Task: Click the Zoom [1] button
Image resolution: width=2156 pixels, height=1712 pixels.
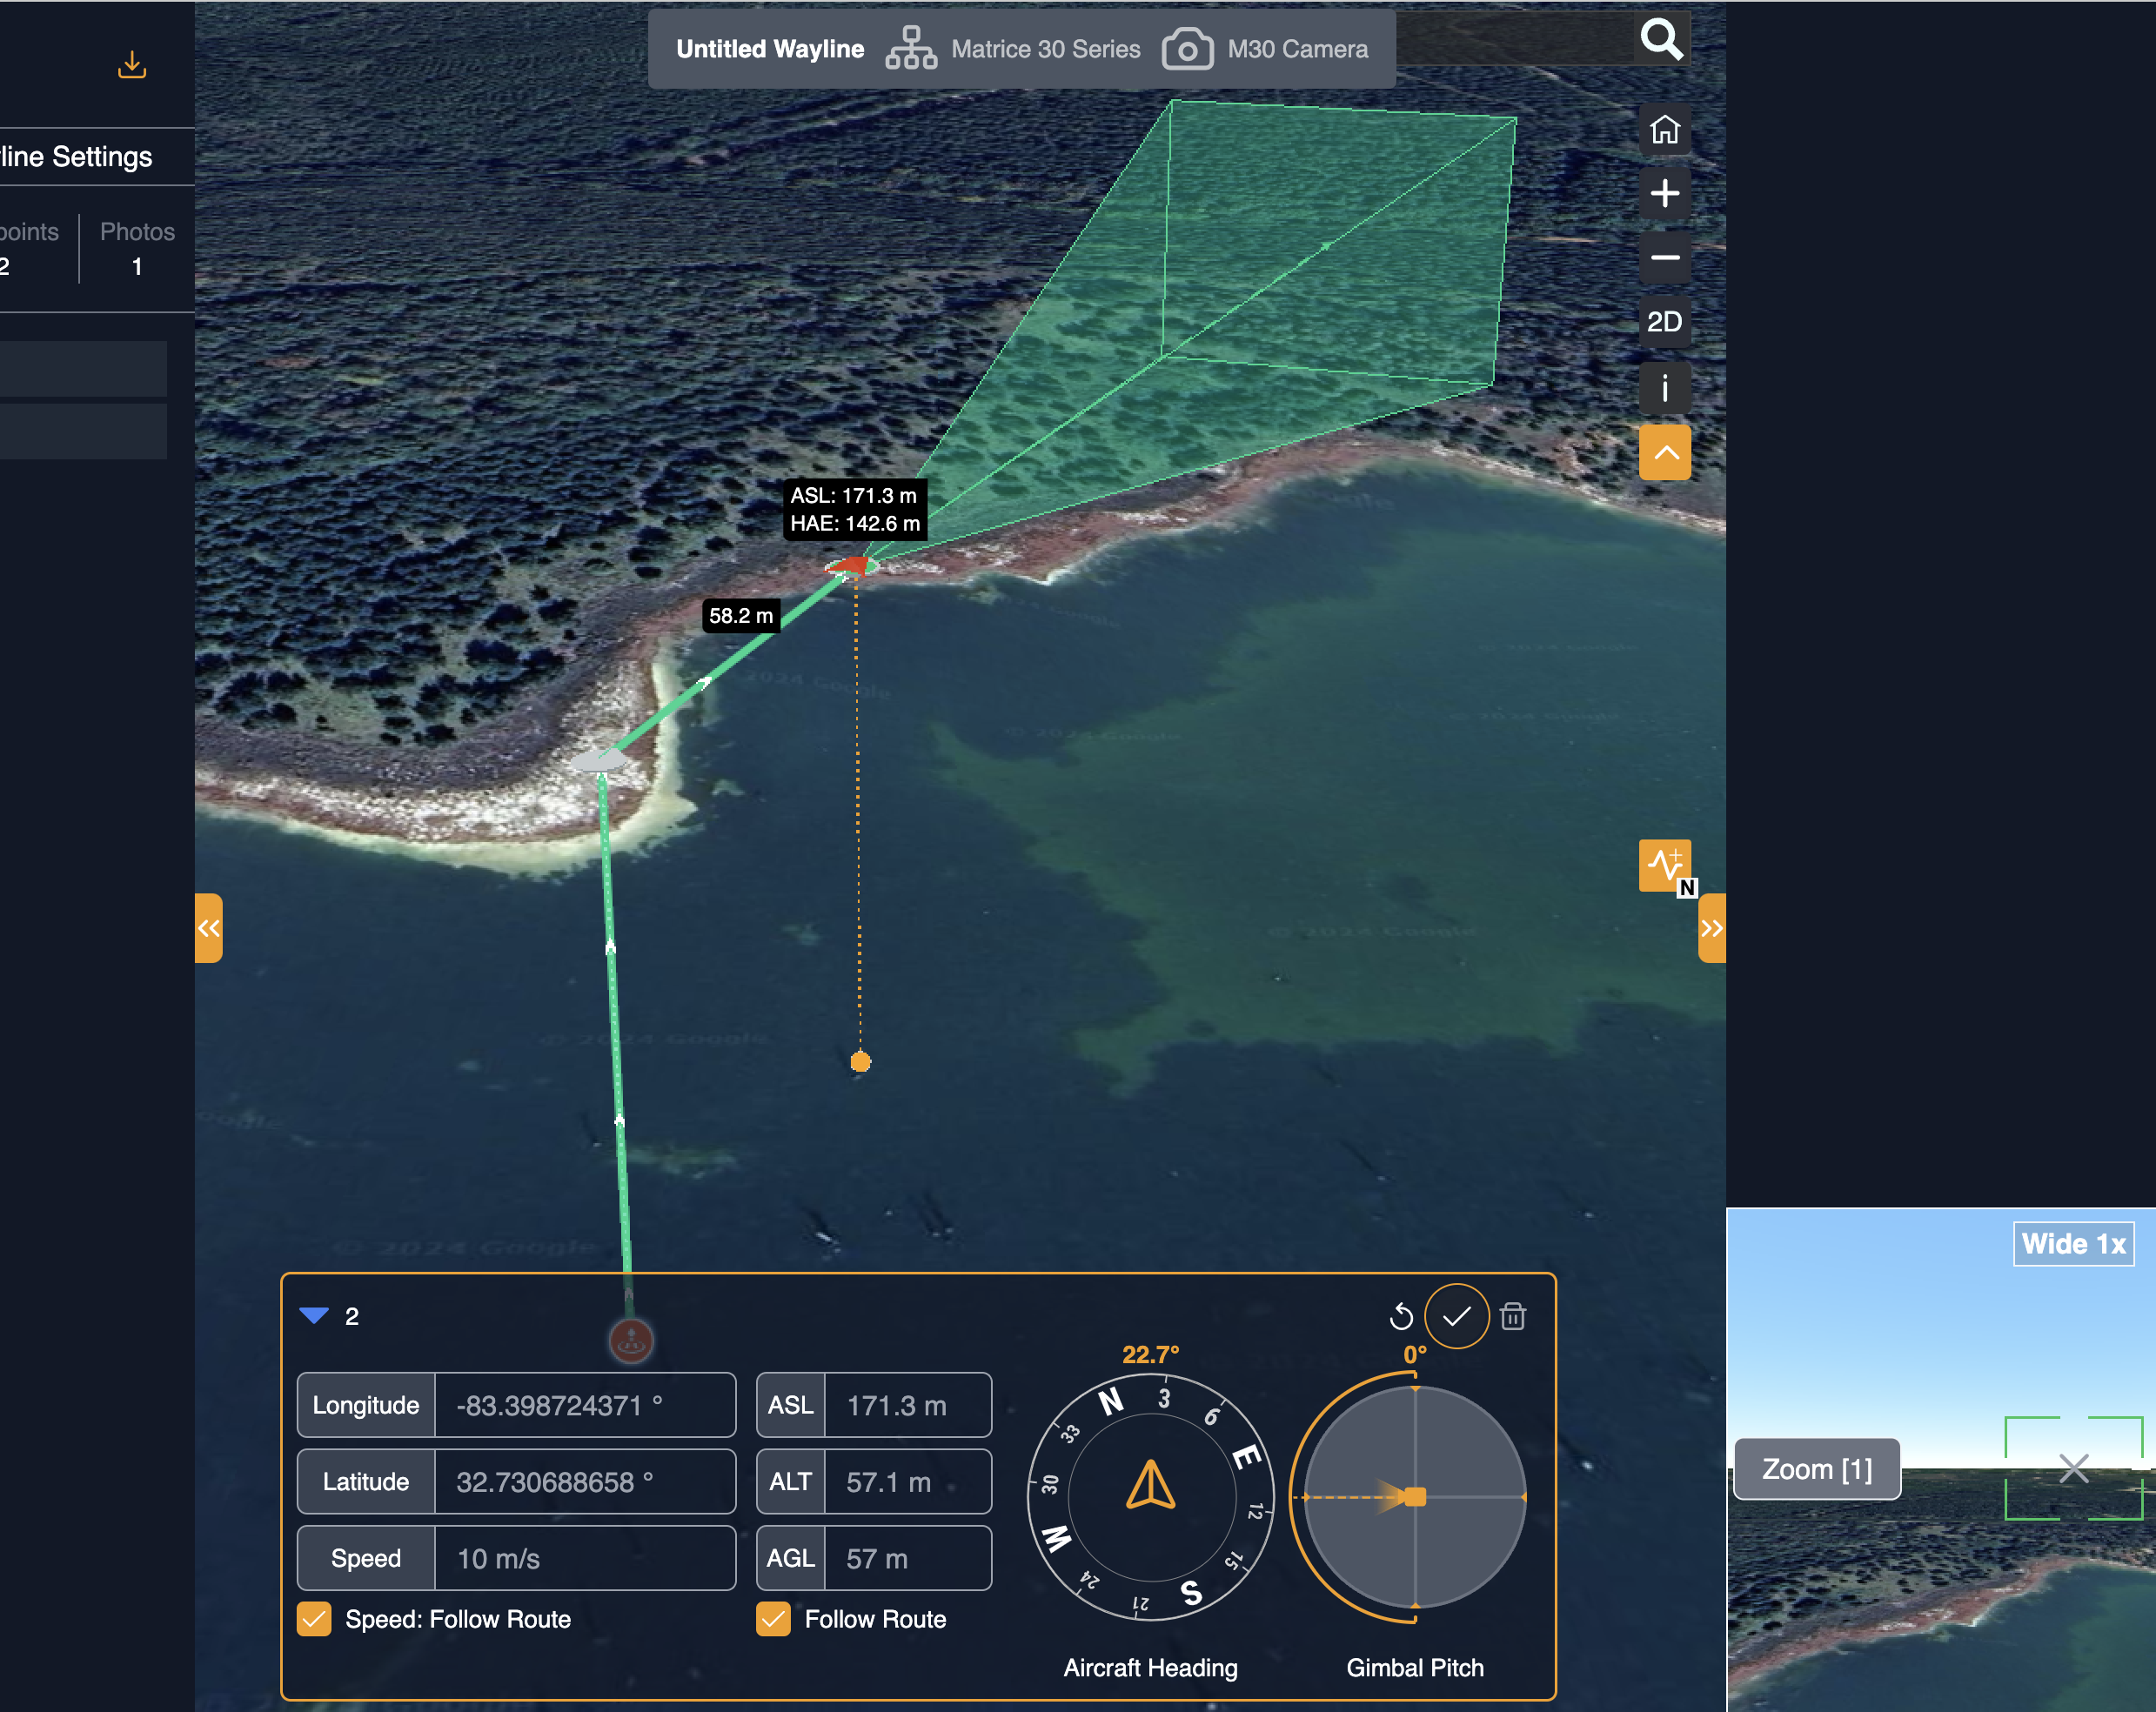Action: click(1816, 1469)
